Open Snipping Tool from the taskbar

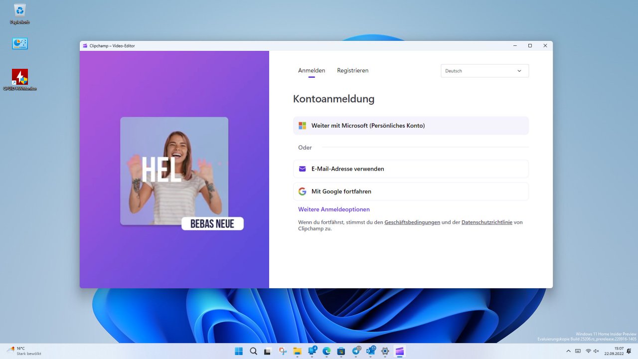tap(283, 351)
